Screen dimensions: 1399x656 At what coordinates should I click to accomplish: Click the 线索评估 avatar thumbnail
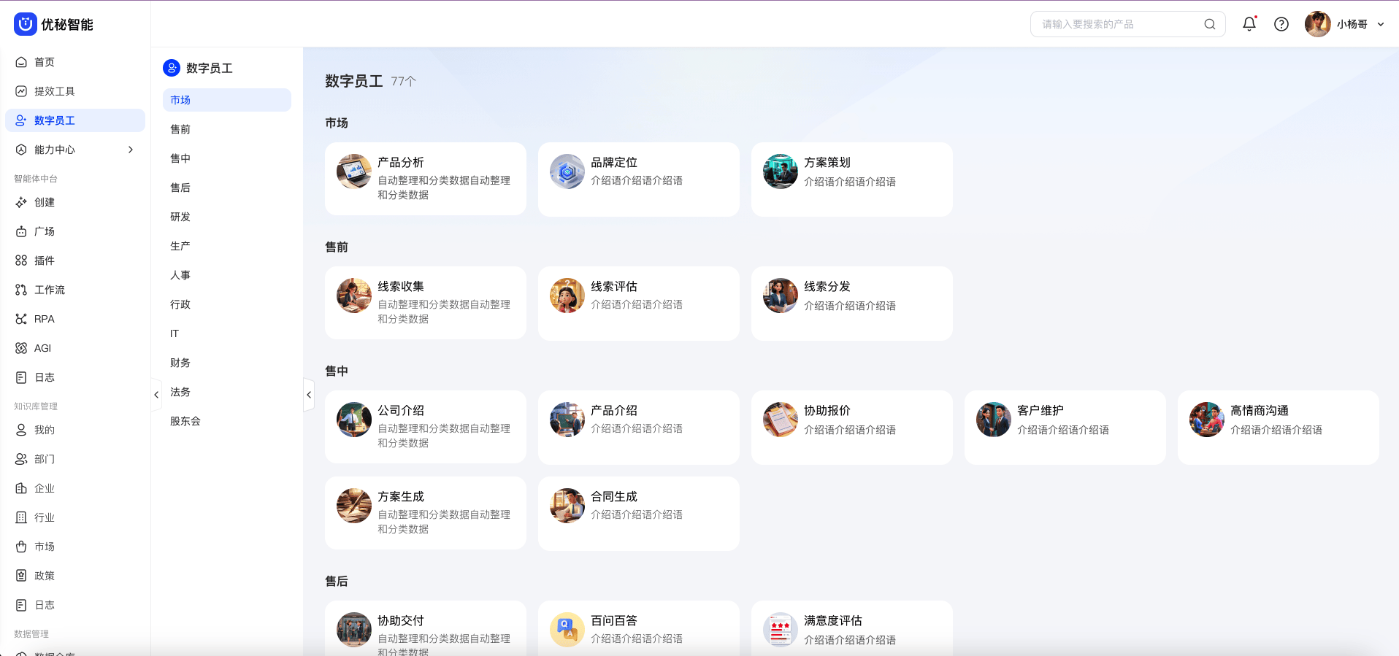[567, 296]
